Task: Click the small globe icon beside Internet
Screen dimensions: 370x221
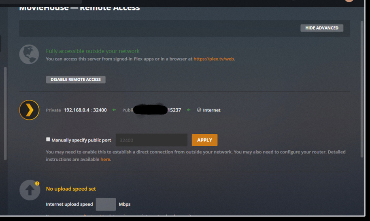Action: (x=199, y=110)
